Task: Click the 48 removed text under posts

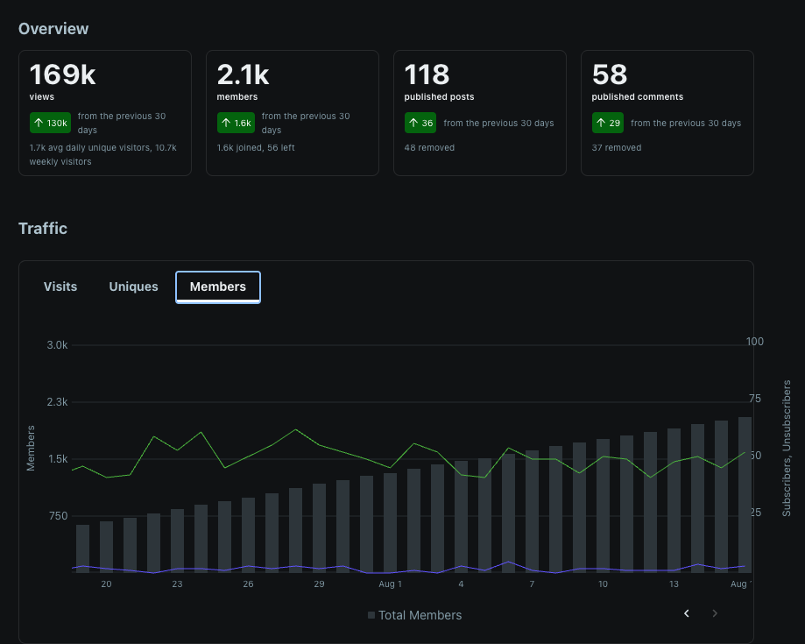Action: pyautogui.click(x=429, y=147)
